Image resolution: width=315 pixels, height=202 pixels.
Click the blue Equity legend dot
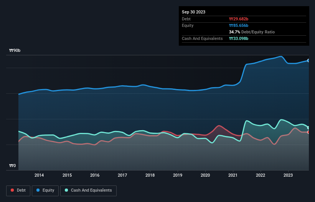38,190
